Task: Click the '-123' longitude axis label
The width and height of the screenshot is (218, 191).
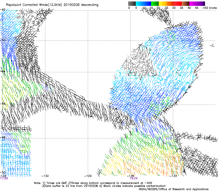Action: pos(173,176)
